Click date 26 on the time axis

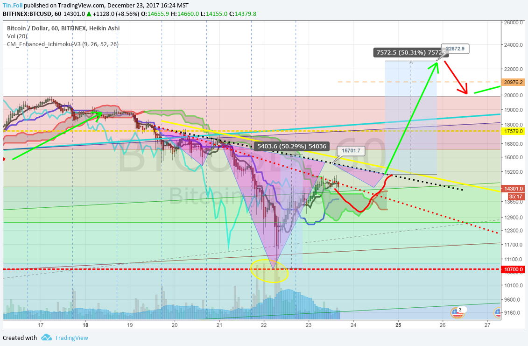coord(443,325)
